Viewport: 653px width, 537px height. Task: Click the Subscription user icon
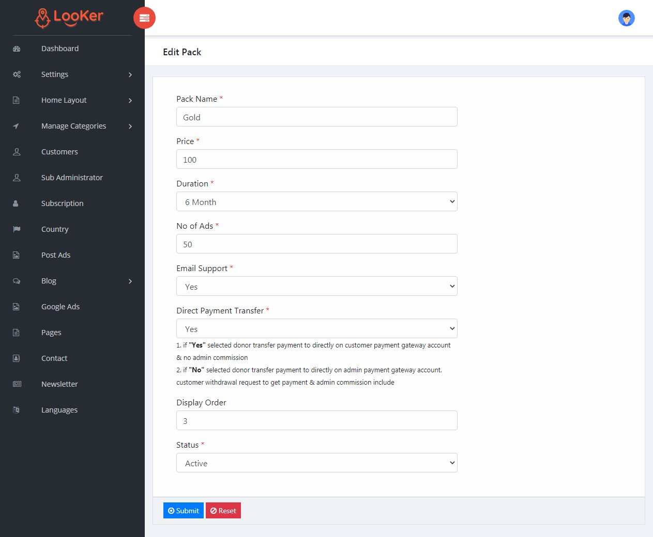[16, 203]
